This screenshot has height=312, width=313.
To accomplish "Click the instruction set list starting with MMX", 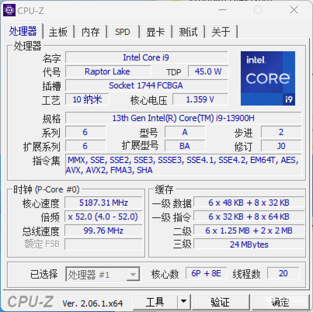I will pyautogui.click(x=183, y=165).
